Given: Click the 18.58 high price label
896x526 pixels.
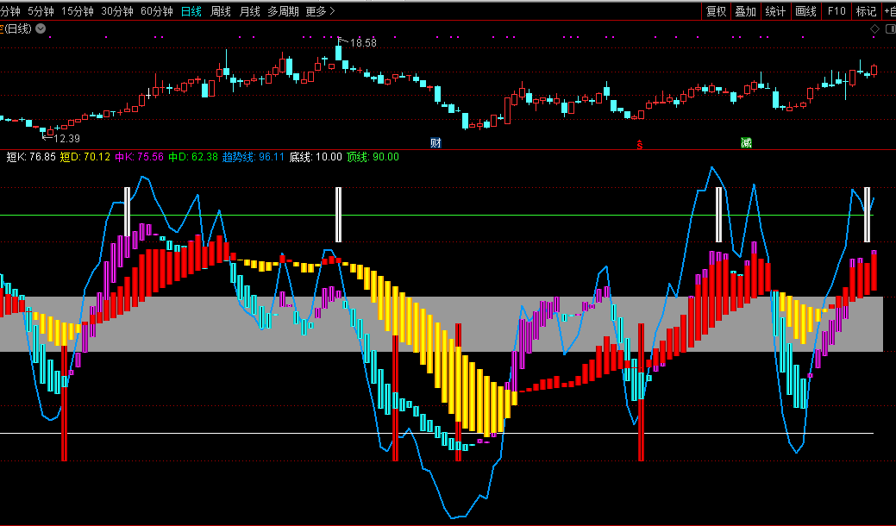Looking at the screenshot, I should tap(363, 43).
